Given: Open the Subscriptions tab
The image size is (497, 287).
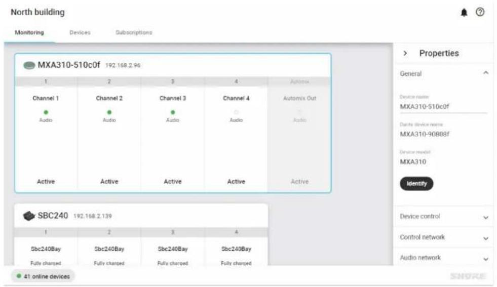Looking at the screenshot, I should [134, 32].
